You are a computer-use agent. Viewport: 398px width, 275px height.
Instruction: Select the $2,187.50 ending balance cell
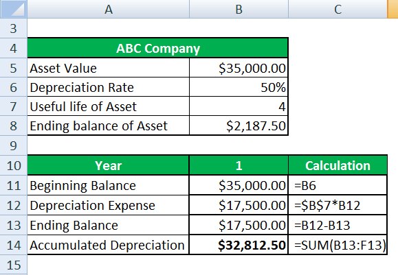tap(239, 126)
